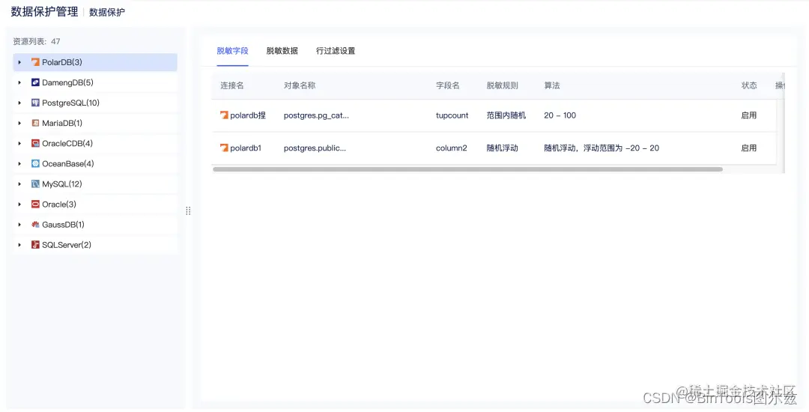Click the DamengDB database icon

[x=35, y=82]
